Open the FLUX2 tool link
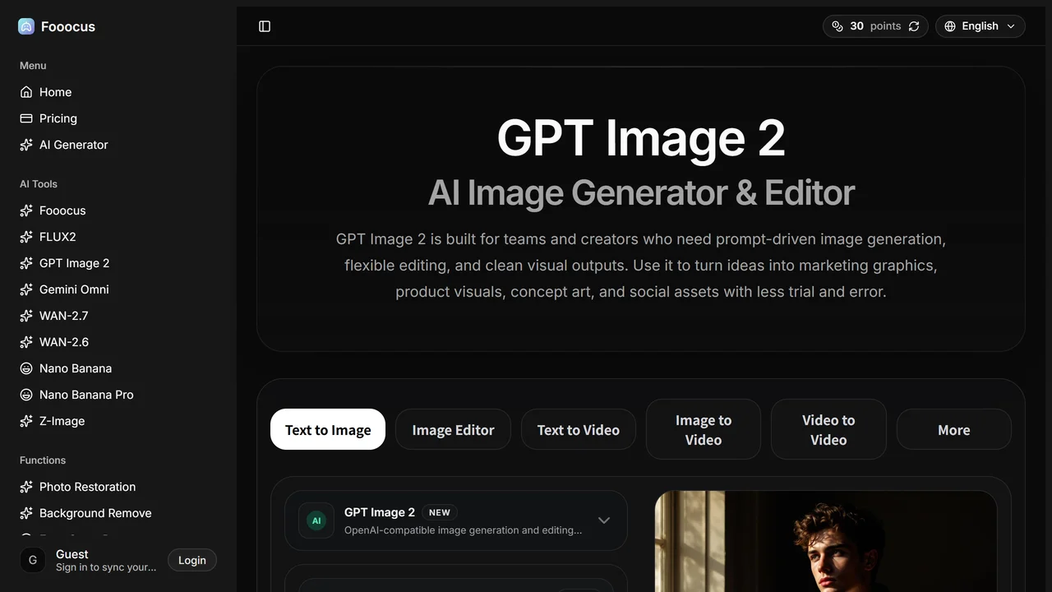The image size is (1052, 592). click(118, 237)
